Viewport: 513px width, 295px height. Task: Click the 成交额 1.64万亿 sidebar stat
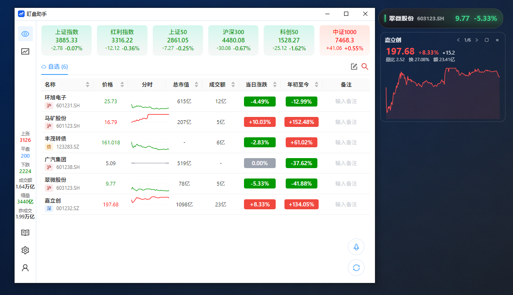[x=25, y=183]
